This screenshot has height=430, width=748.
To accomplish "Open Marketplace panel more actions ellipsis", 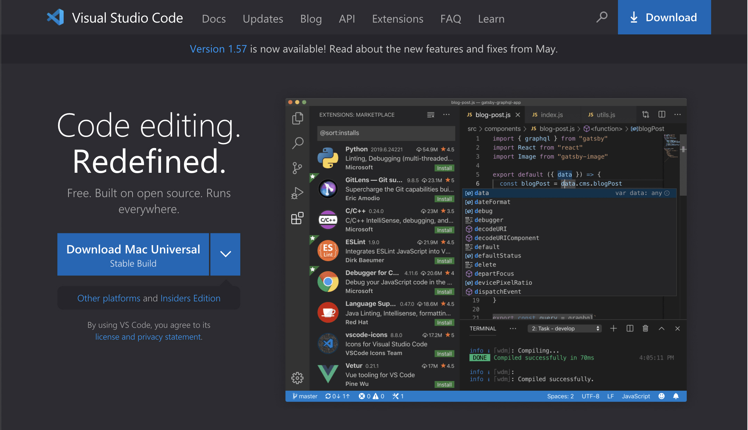I will tap(447, 114).
